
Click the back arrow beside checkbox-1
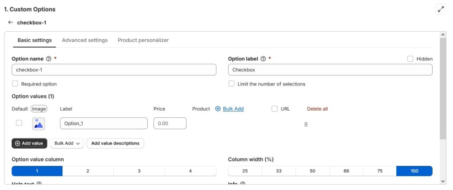11,22
